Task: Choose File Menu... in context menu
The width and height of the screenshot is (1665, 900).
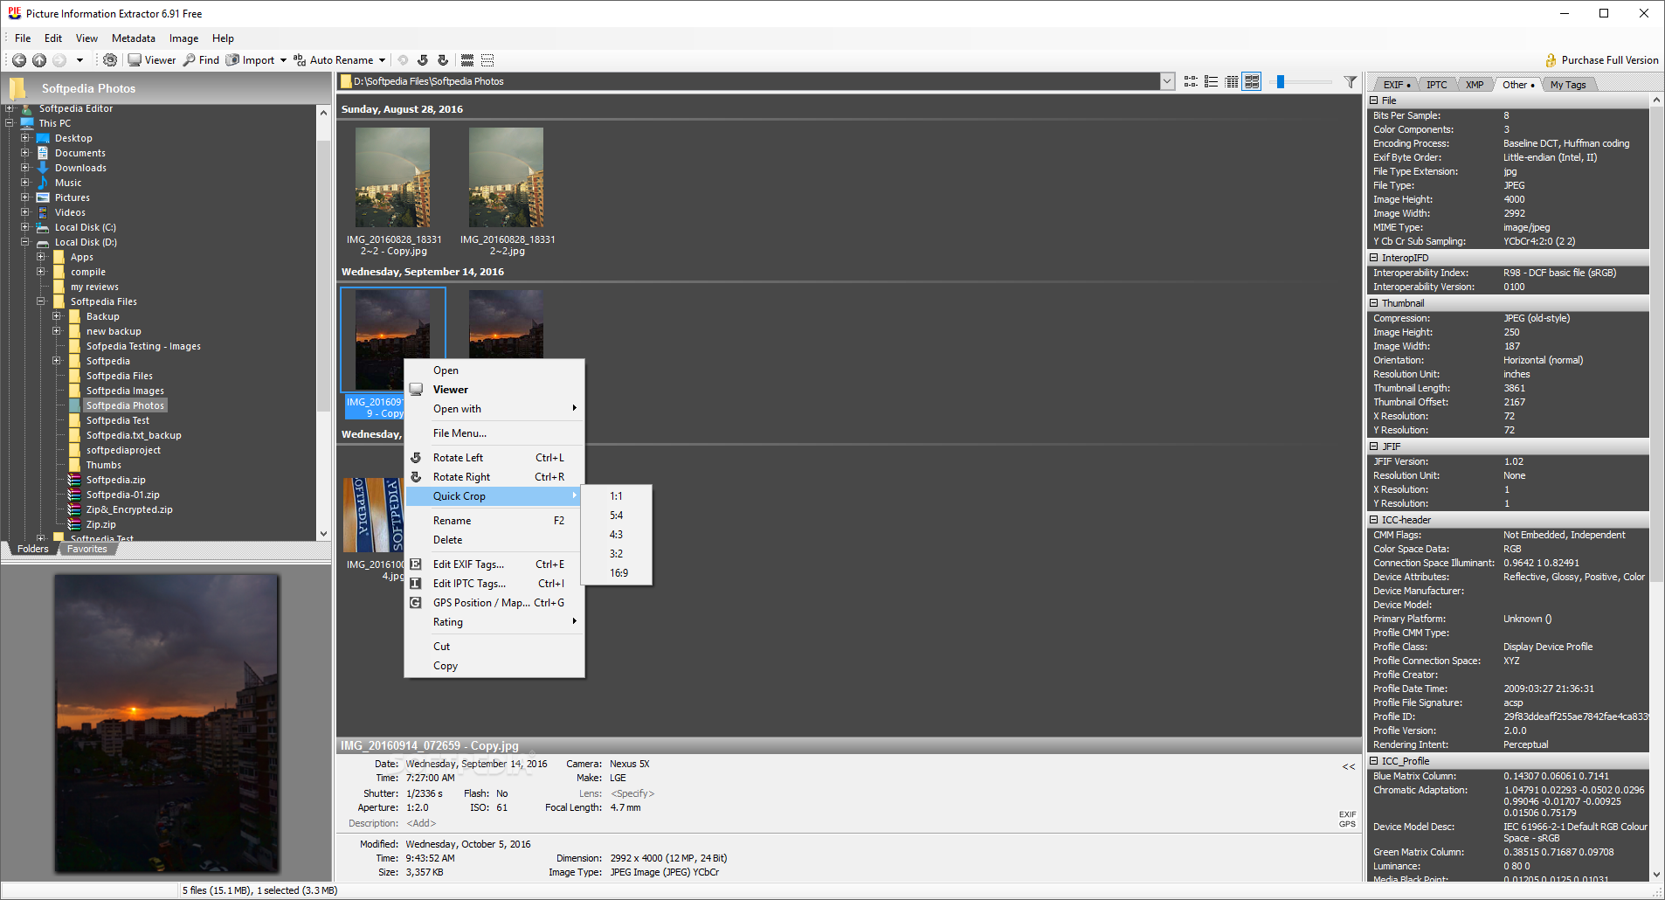Action: 494,433
